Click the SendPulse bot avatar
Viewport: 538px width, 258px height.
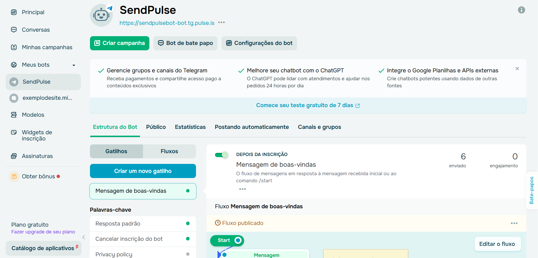(101, 15)
